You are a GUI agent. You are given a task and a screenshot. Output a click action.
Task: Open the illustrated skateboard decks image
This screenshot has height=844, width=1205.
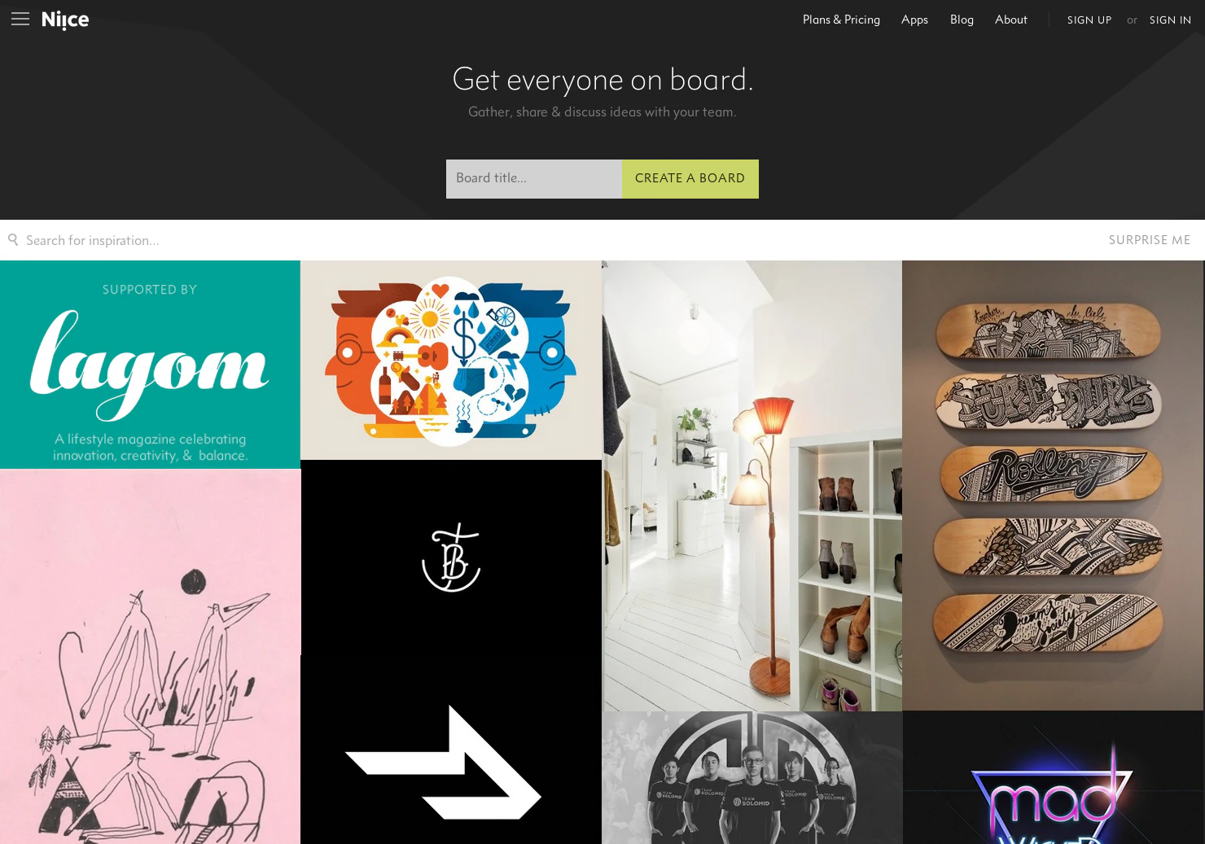click(1053, 485)
